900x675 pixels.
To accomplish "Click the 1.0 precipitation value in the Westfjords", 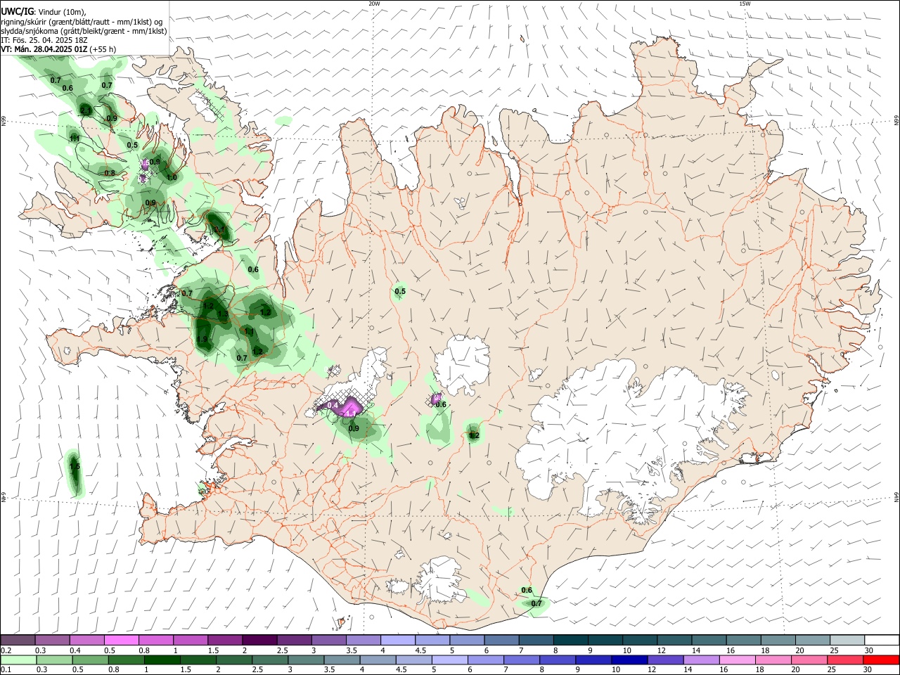I will click(x=172, y=178).
